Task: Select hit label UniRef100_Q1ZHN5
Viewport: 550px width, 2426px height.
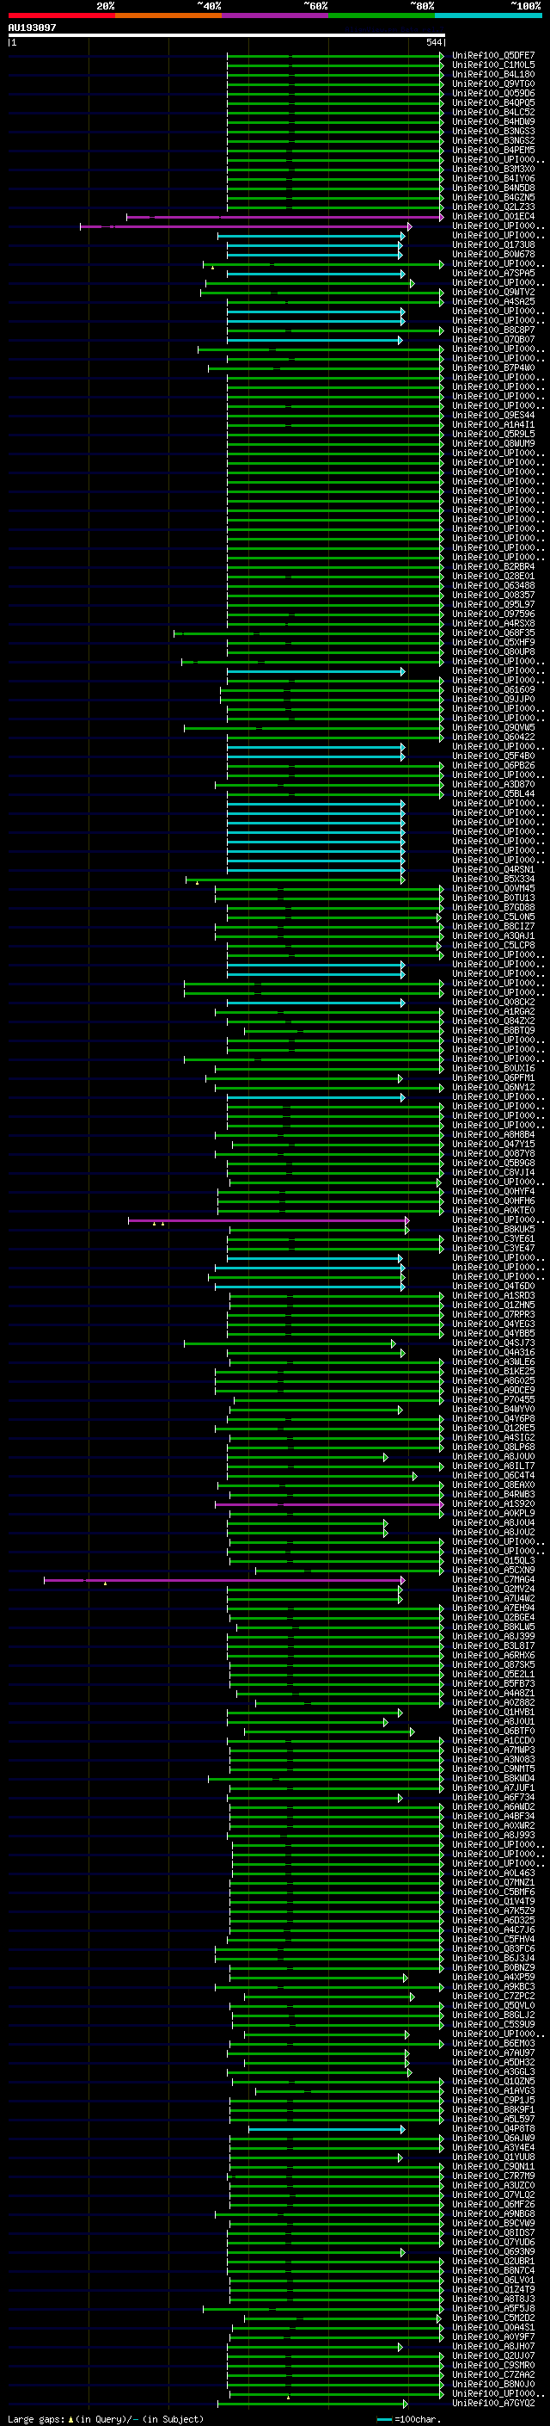Action: tap(493, 1306)
